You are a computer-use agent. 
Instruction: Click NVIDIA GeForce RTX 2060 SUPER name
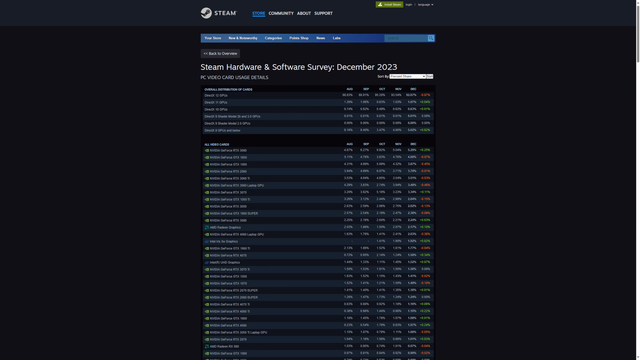[234, 297]
